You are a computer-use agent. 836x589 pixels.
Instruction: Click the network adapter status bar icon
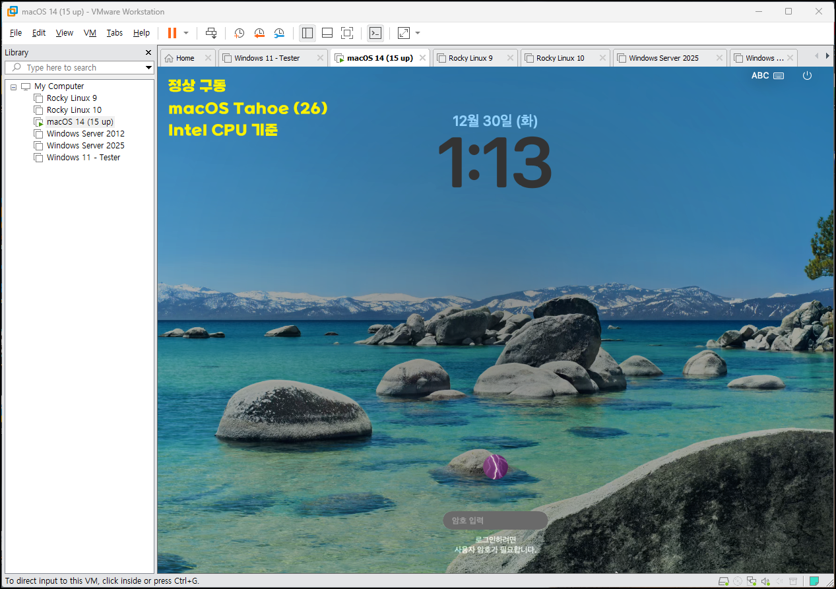(x=752, y=581)
